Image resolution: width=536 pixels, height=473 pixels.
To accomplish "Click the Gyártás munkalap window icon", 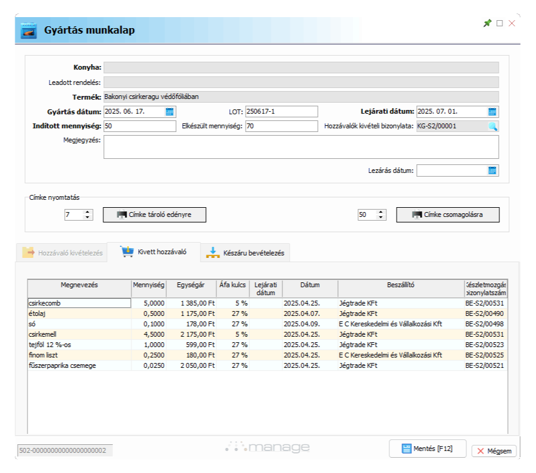I will (x=29, y=30).
